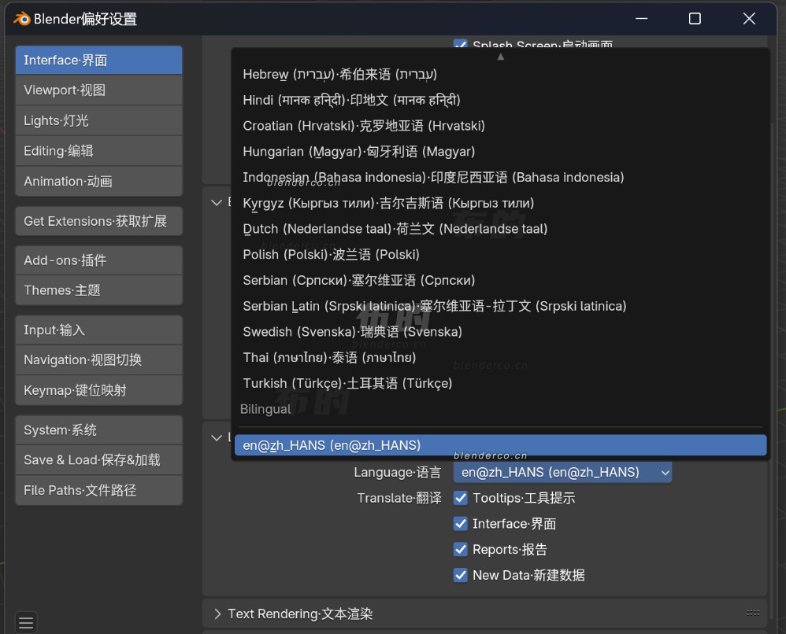Select Hungarian (Magyar) language
Screen dimensions: 786x634
click(500, 151)
